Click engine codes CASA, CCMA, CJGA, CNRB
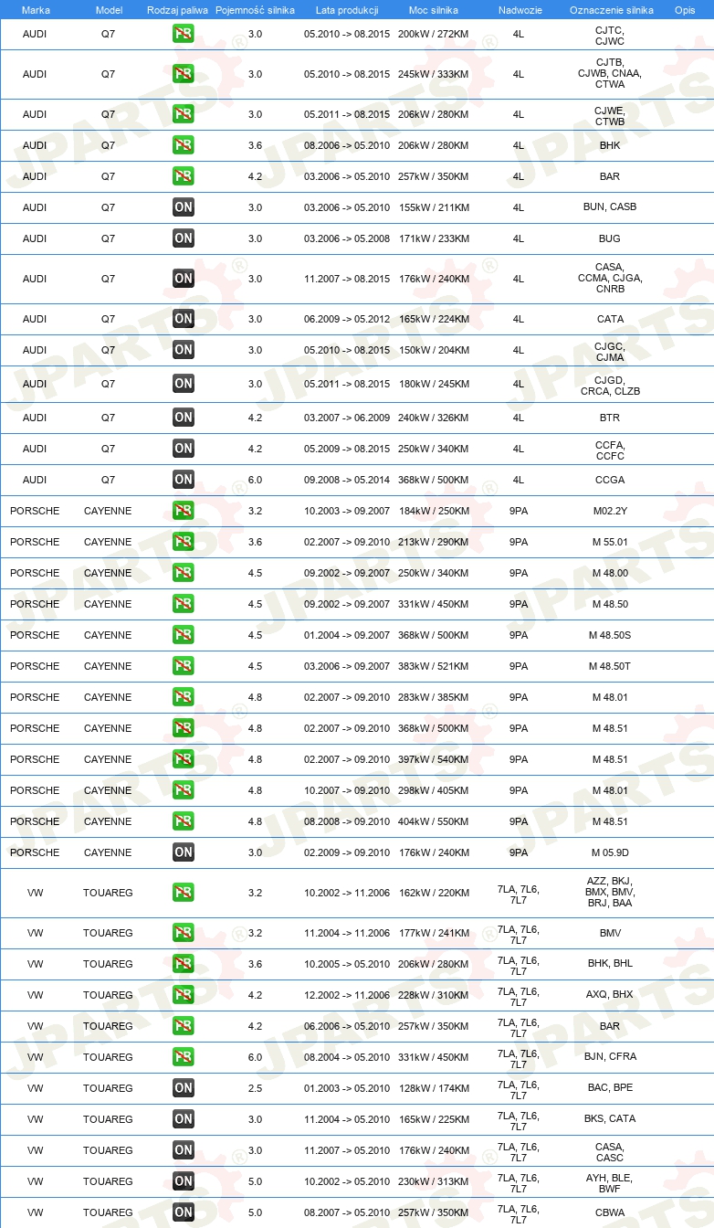714x1228 pixels. (x=610, y=279)
